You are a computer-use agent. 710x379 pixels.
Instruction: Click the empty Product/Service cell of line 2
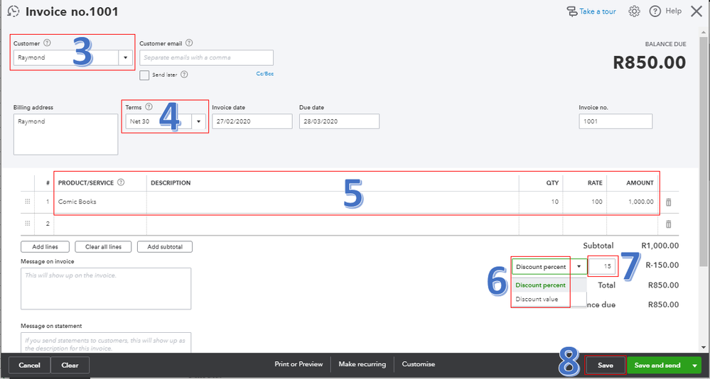(x=100, y=224)
